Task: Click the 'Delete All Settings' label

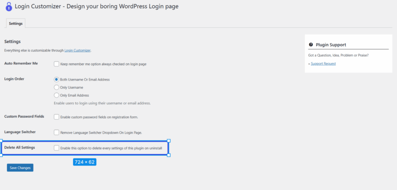Action: tap(19, 147)
